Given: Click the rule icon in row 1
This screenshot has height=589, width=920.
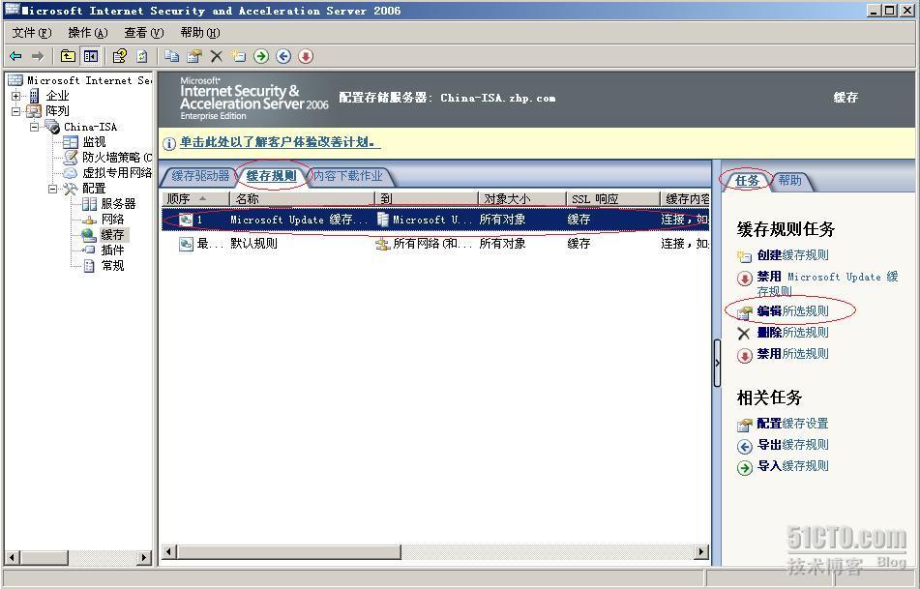Looking at the screenshot, I should point(186,220).
